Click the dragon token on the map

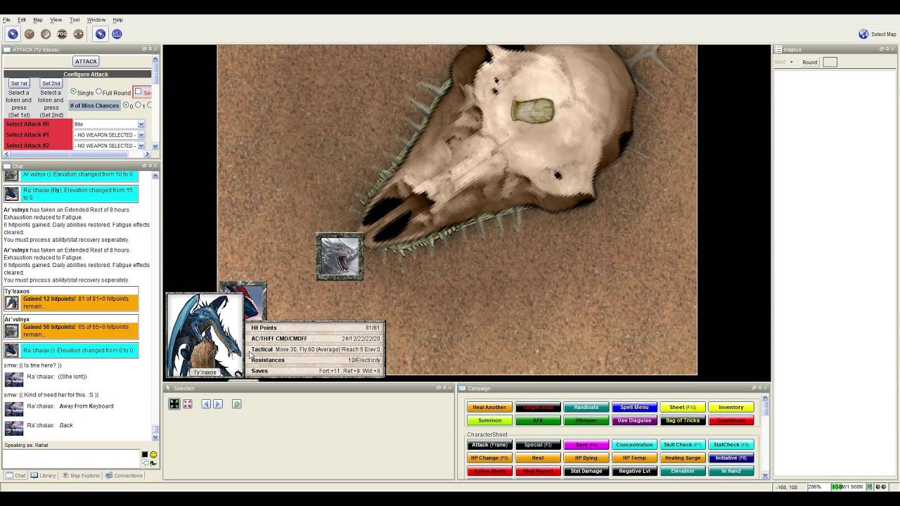coord(340,257)
